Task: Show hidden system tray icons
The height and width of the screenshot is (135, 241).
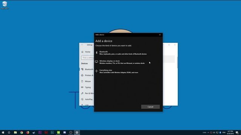Action: [x=208, y=132]
